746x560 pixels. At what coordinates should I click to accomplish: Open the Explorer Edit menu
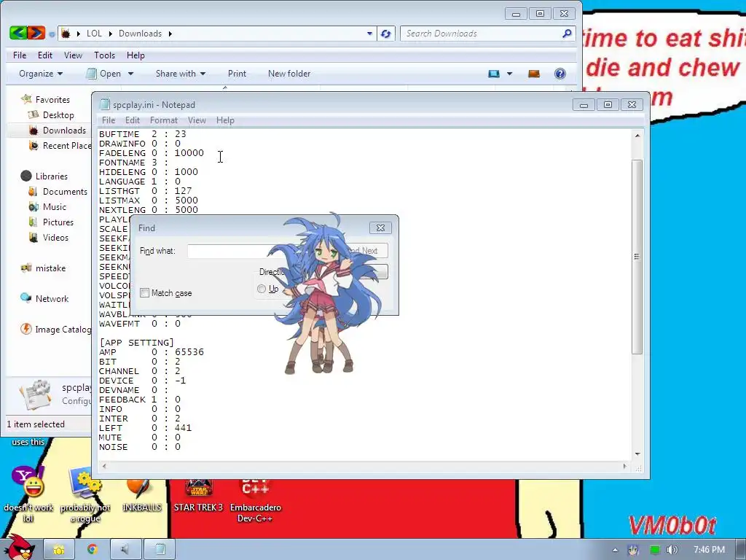pyautogui.click(x=44, y=55)
